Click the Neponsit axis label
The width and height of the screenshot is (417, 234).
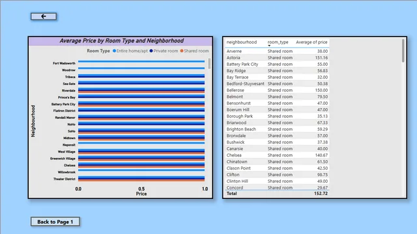69,145
